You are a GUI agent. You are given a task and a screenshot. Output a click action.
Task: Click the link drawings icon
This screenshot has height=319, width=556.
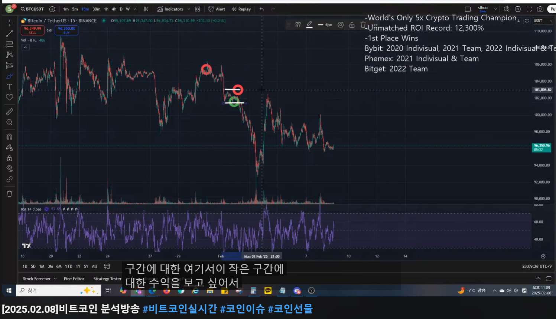(x=10, y=179)
